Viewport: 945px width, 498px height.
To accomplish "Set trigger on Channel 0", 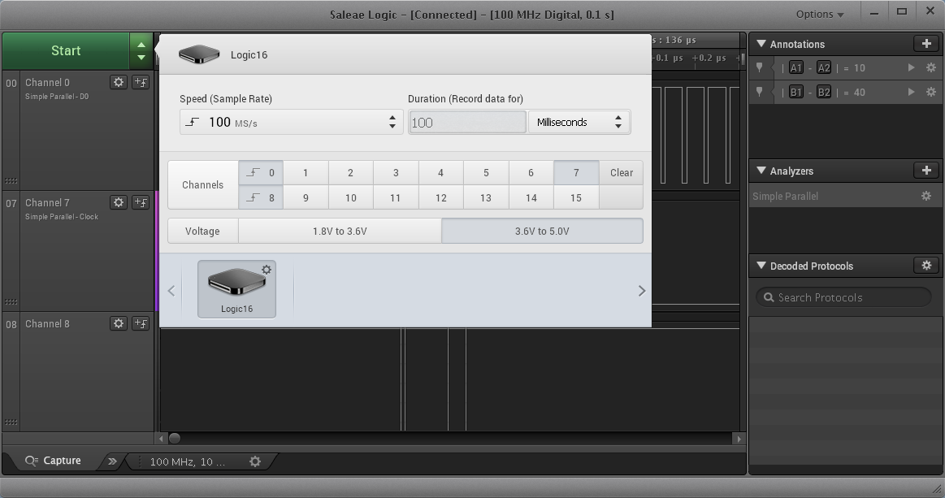I will click(x=141, y=82).
